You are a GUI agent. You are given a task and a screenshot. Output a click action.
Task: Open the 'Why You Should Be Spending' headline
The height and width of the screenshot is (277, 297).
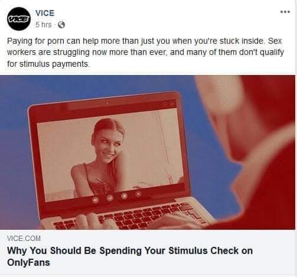[x=130, y=256]
